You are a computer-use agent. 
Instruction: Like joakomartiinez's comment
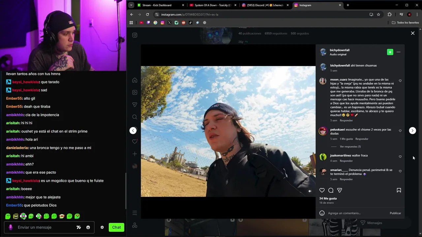pos(400,157)
